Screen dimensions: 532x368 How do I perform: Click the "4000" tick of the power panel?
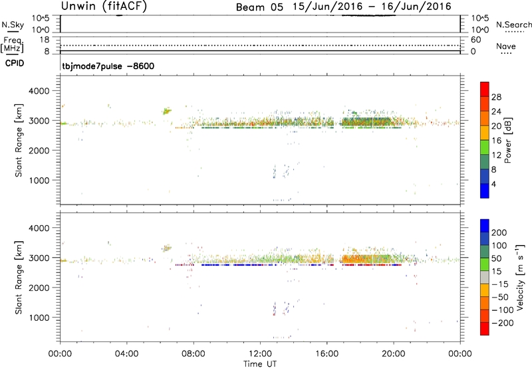pos(39,91)
